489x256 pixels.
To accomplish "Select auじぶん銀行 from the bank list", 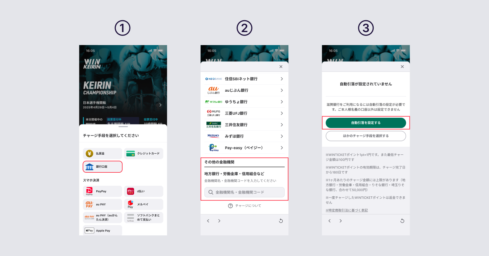I will tap(244, 90).
